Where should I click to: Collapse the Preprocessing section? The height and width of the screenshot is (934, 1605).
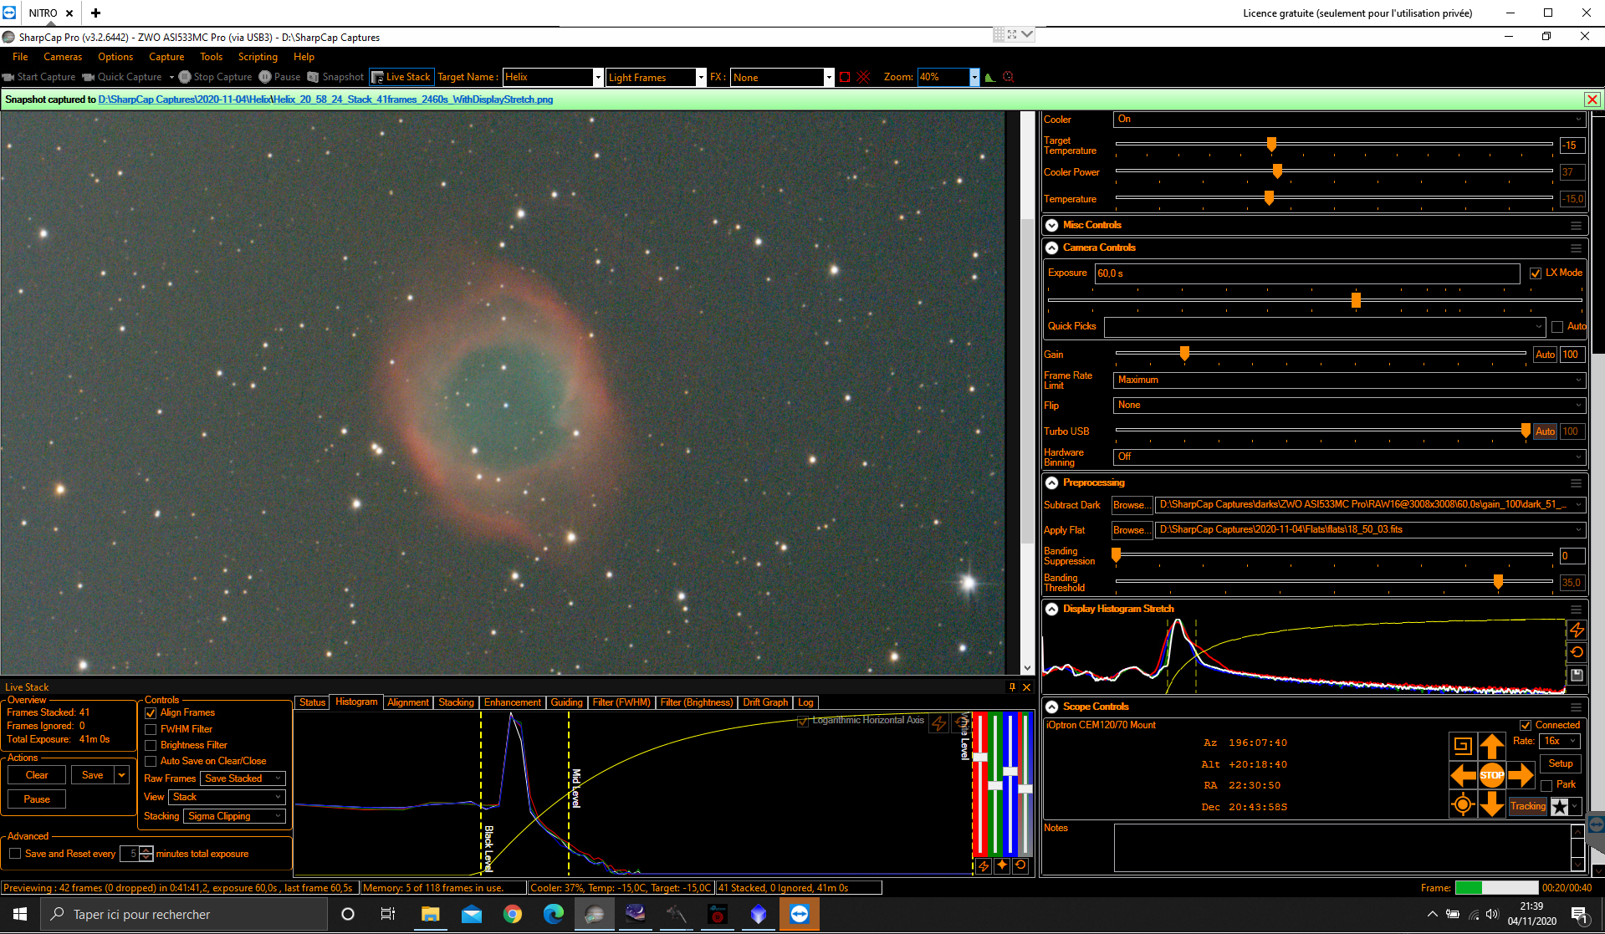[1052, 482]
